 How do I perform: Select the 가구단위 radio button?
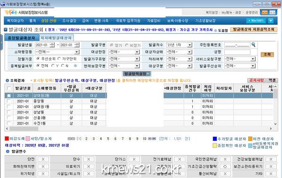(59, 59)
